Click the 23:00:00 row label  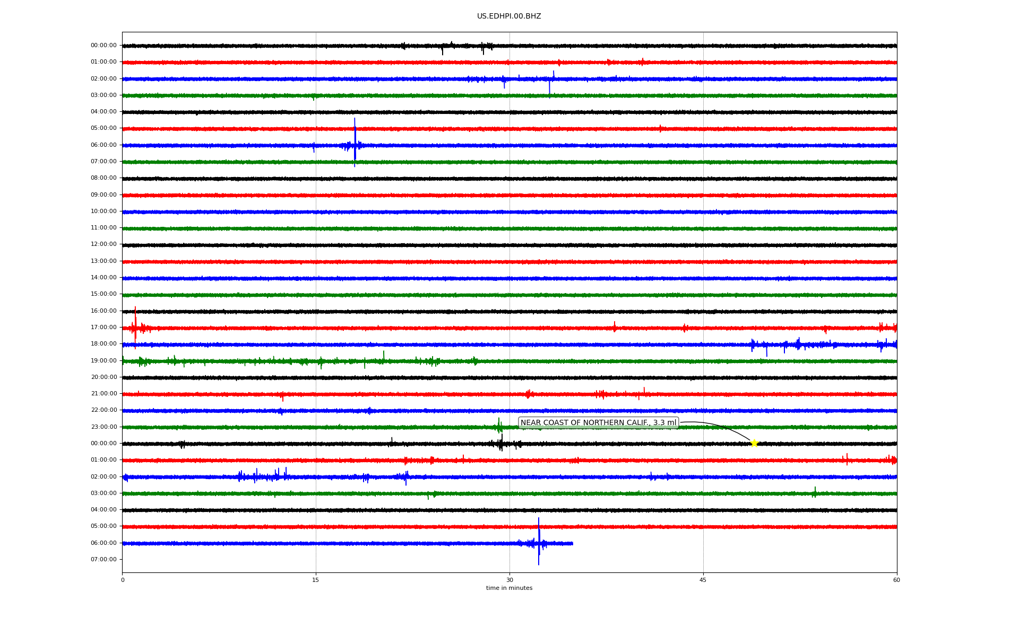click(x=103, y=427)
